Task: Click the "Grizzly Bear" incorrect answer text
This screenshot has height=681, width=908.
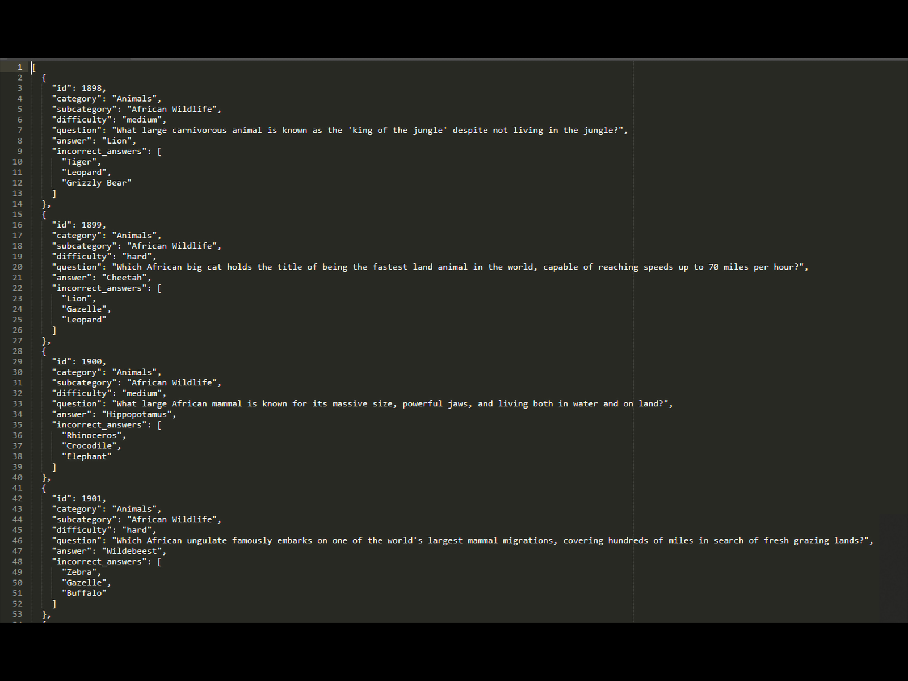Action: tap(96, 183)
